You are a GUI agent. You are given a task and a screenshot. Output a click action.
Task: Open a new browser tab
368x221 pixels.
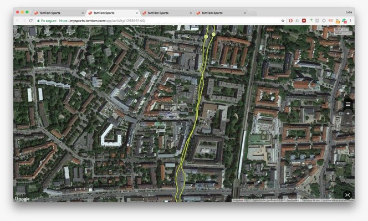(x=253, y=13)
